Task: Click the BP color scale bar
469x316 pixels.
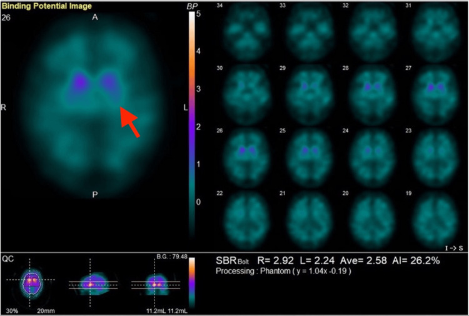Action: click(x=192, y=126)
